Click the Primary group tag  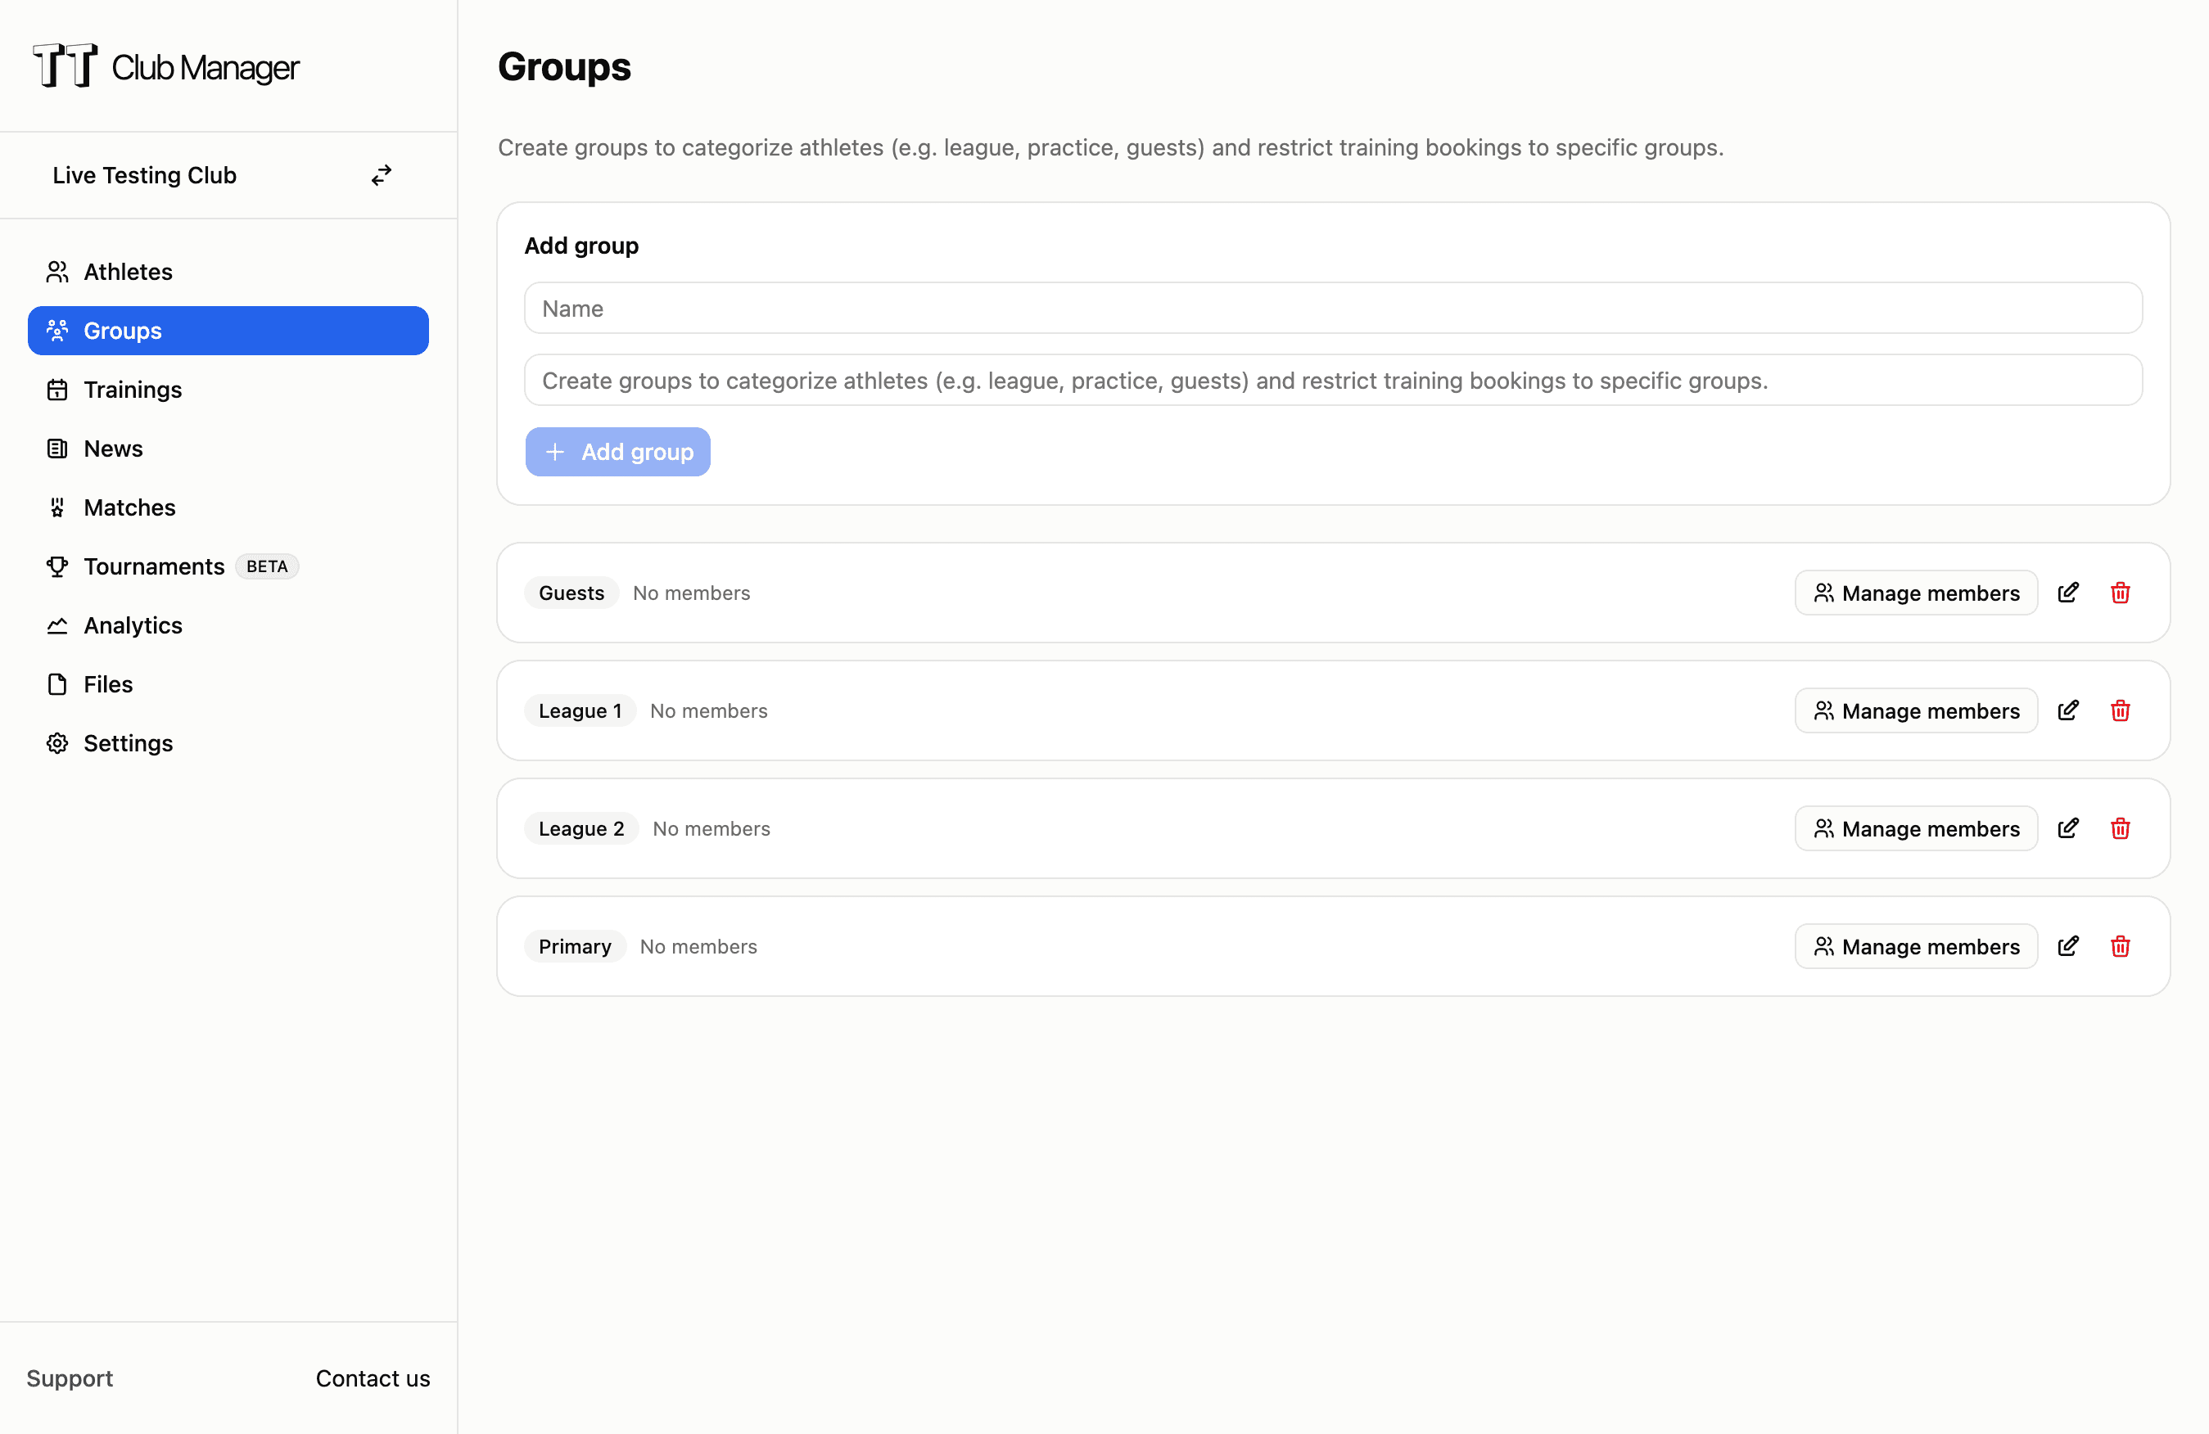pos(576,946)
